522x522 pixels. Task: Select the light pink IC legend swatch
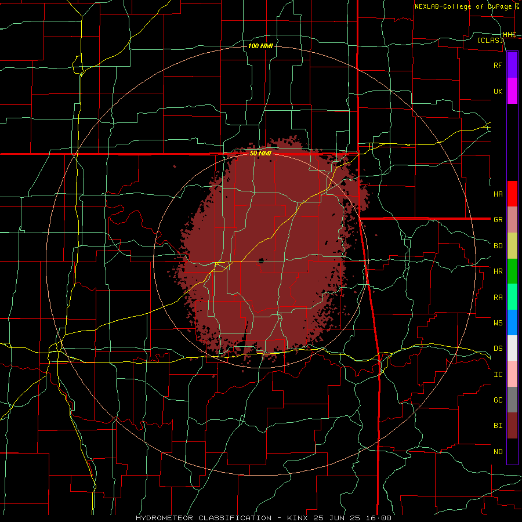pyautogui.click(x=512, y=374)
